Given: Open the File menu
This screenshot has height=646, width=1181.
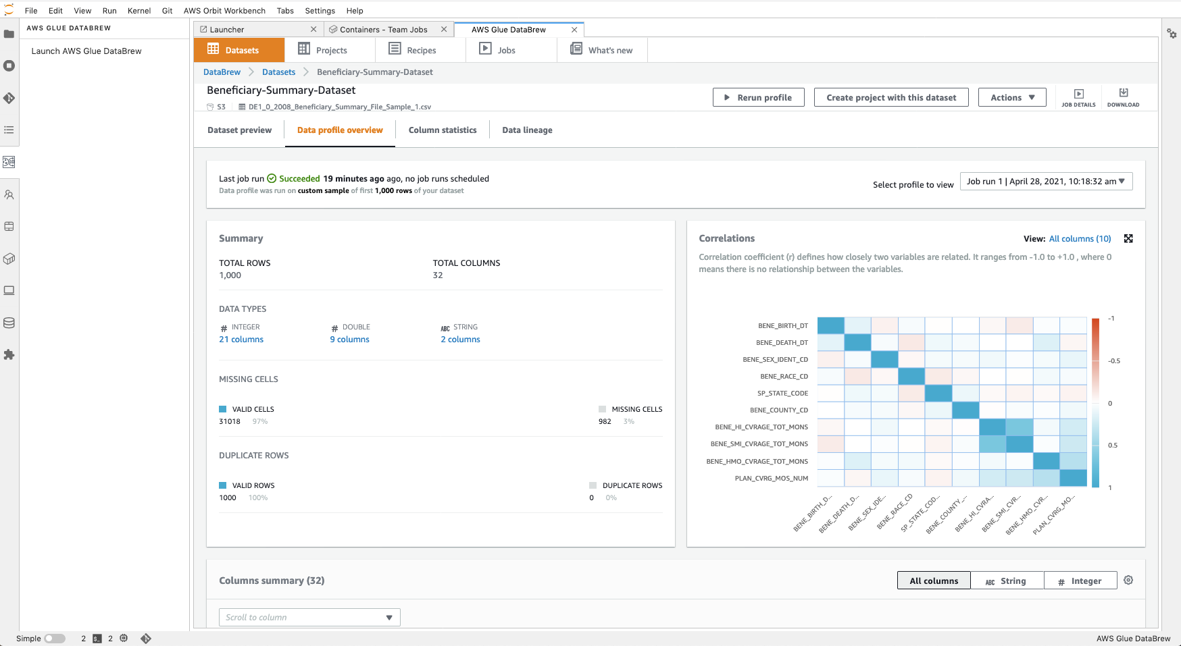Looking at the screenshot, I should (31, 11).
